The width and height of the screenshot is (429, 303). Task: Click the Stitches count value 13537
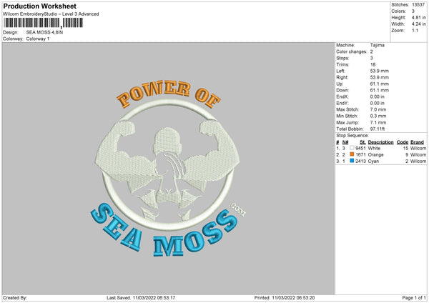[x=418, y=5]
